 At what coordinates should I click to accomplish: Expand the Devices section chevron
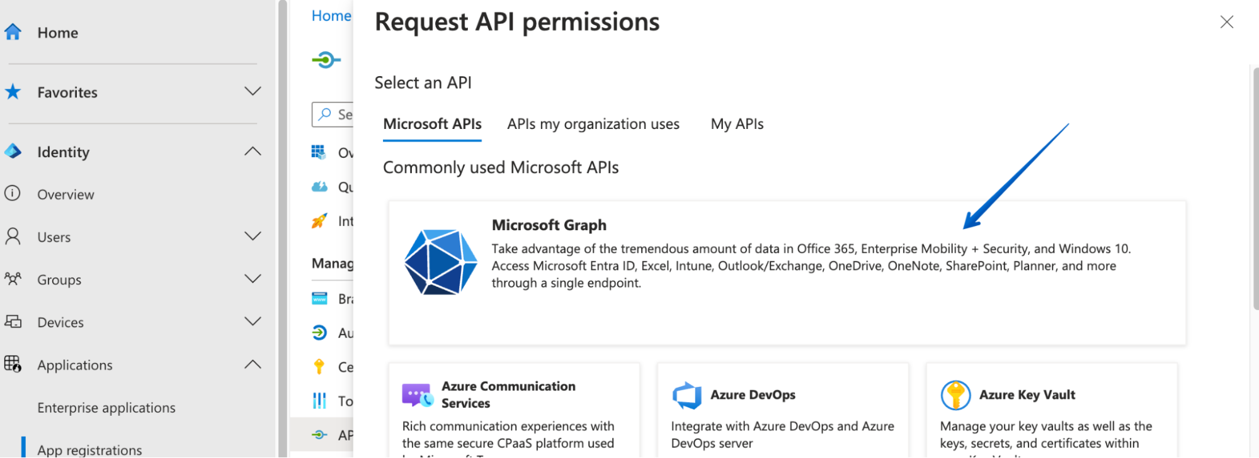click(253, 321)
